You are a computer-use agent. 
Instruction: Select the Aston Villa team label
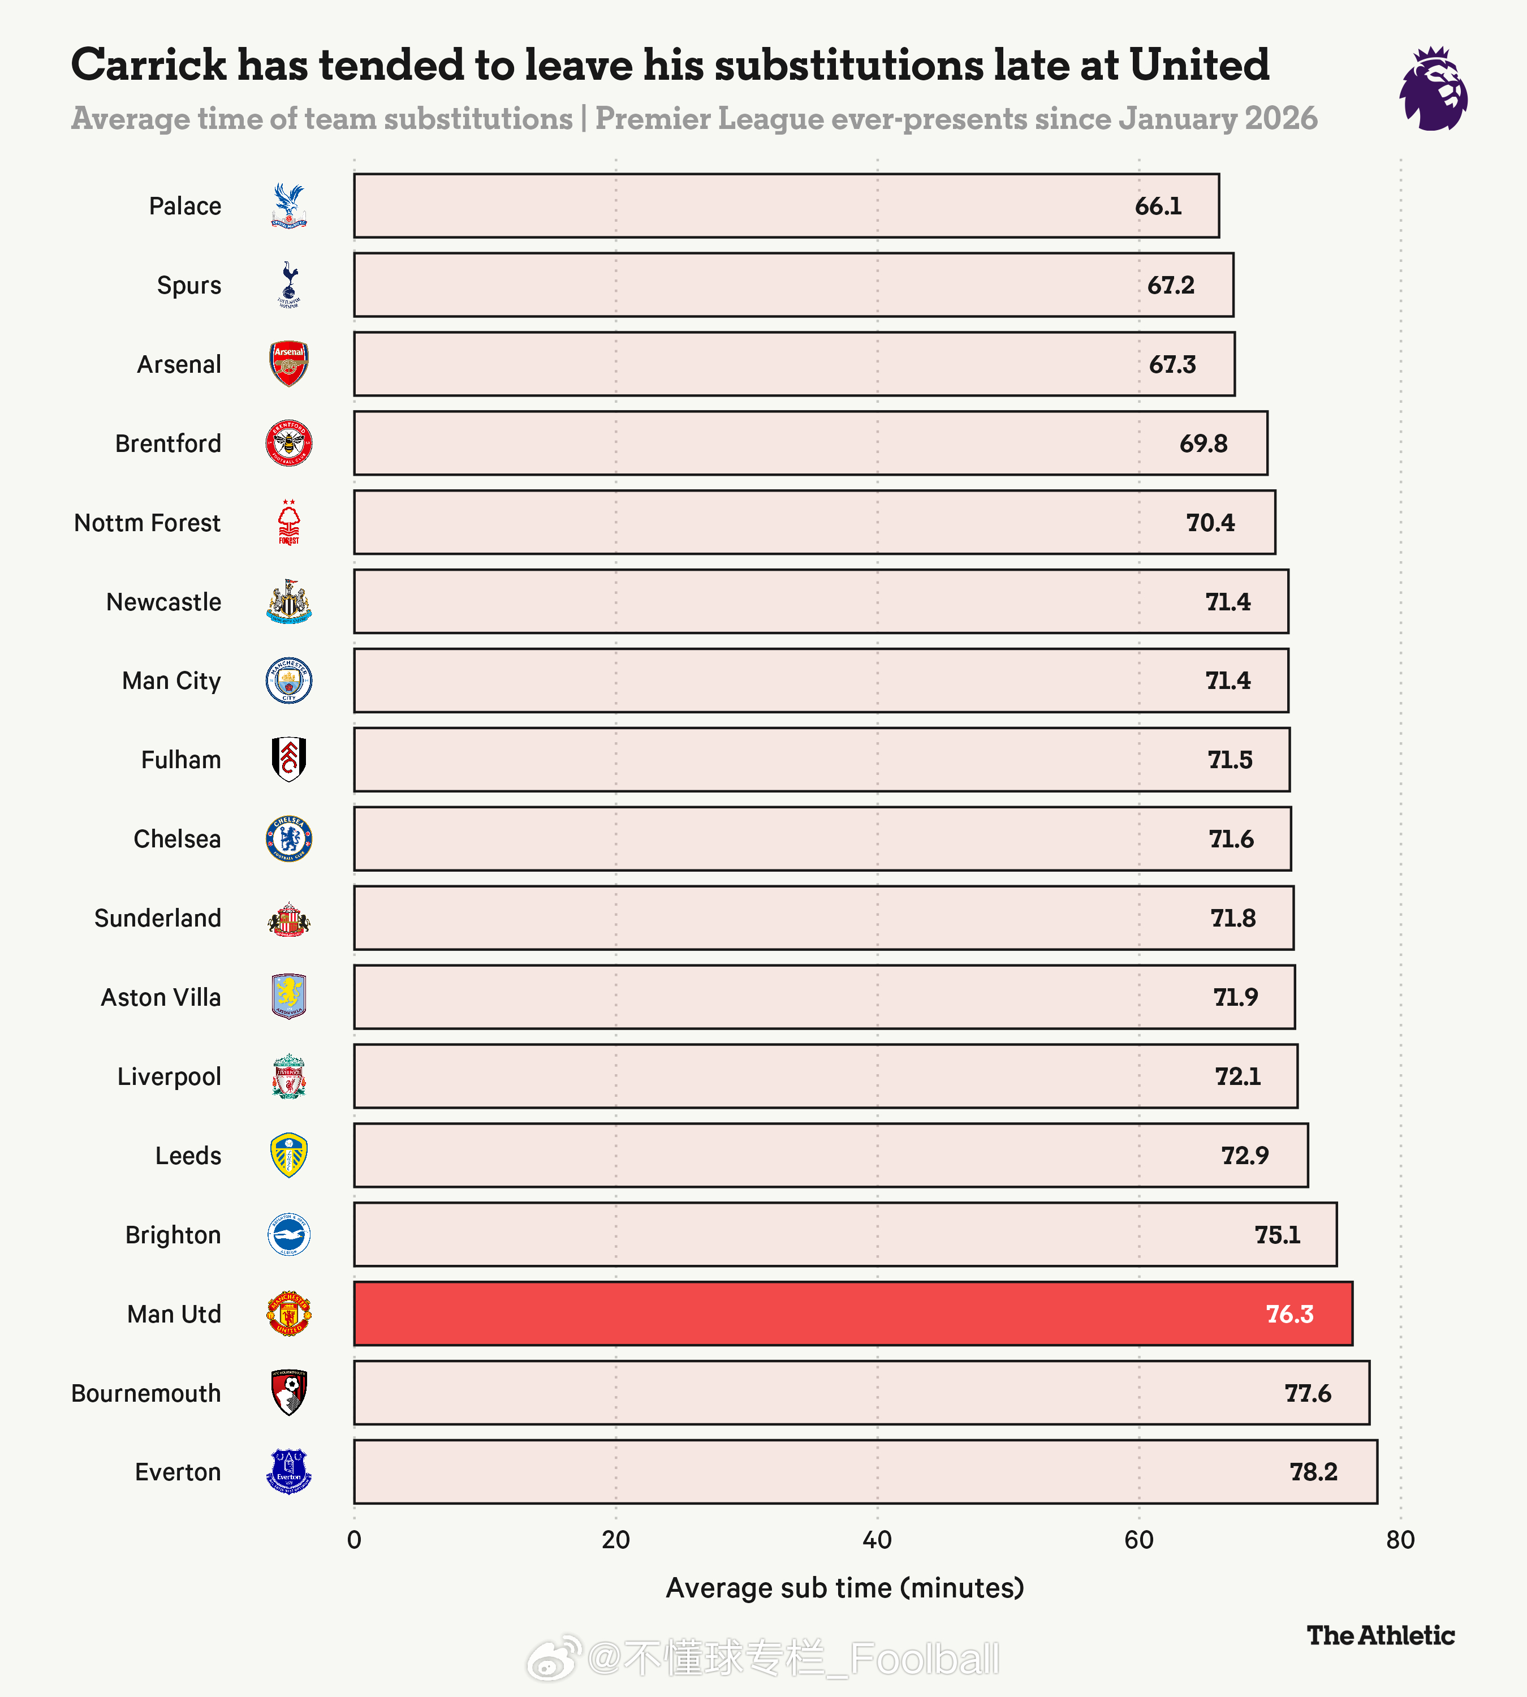(x=161, y=997)
